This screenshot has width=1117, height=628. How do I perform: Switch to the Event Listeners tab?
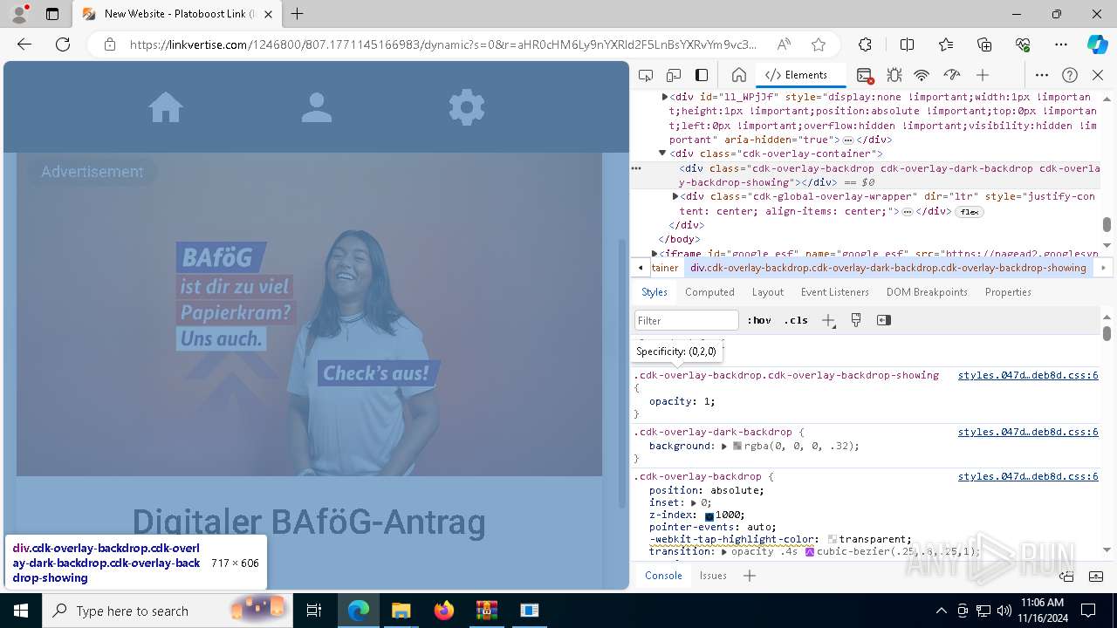point(835,292)
